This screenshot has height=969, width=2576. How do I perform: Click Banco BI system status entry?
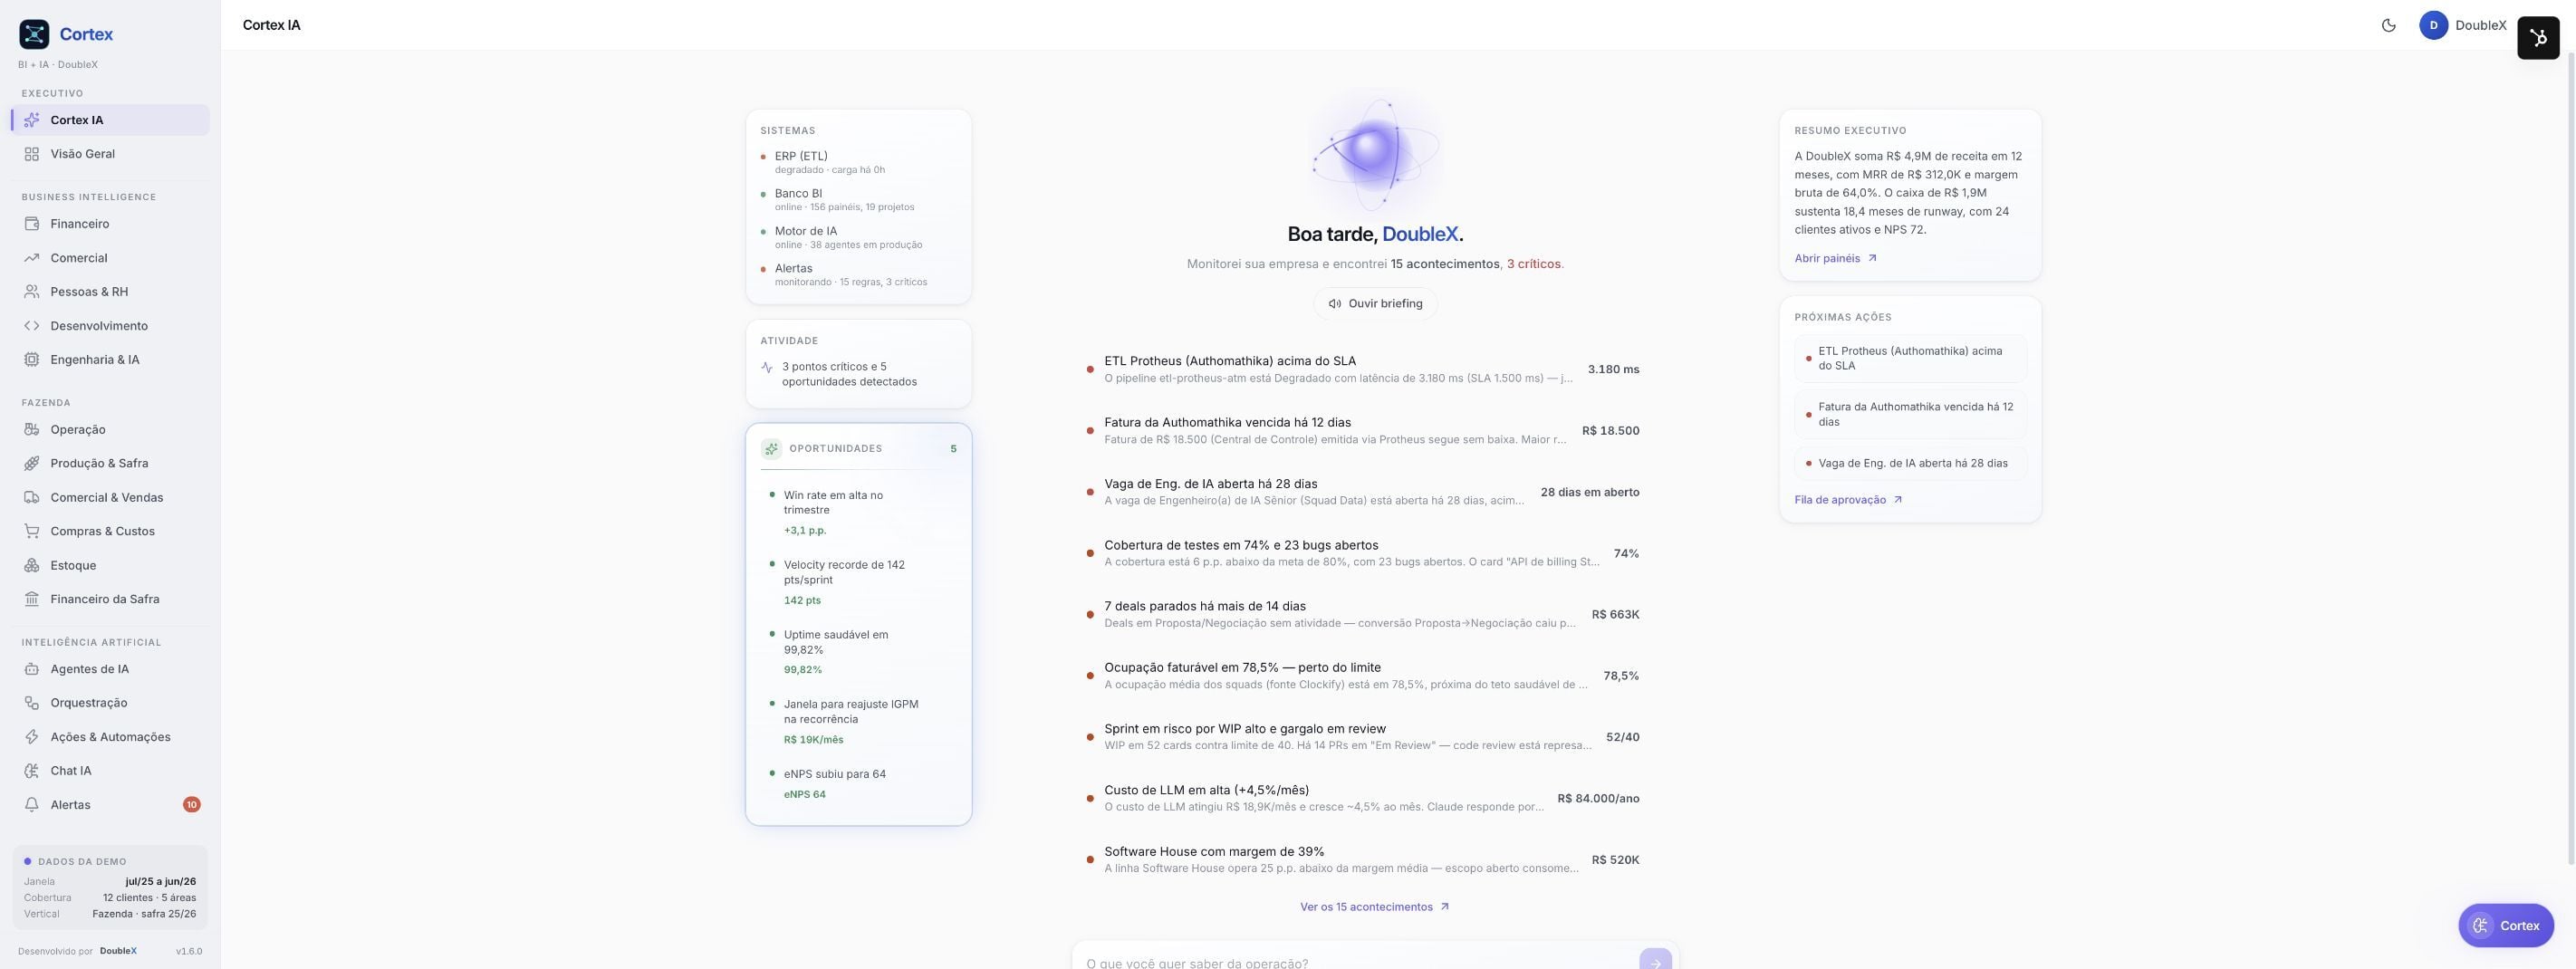tap(858, 200)
